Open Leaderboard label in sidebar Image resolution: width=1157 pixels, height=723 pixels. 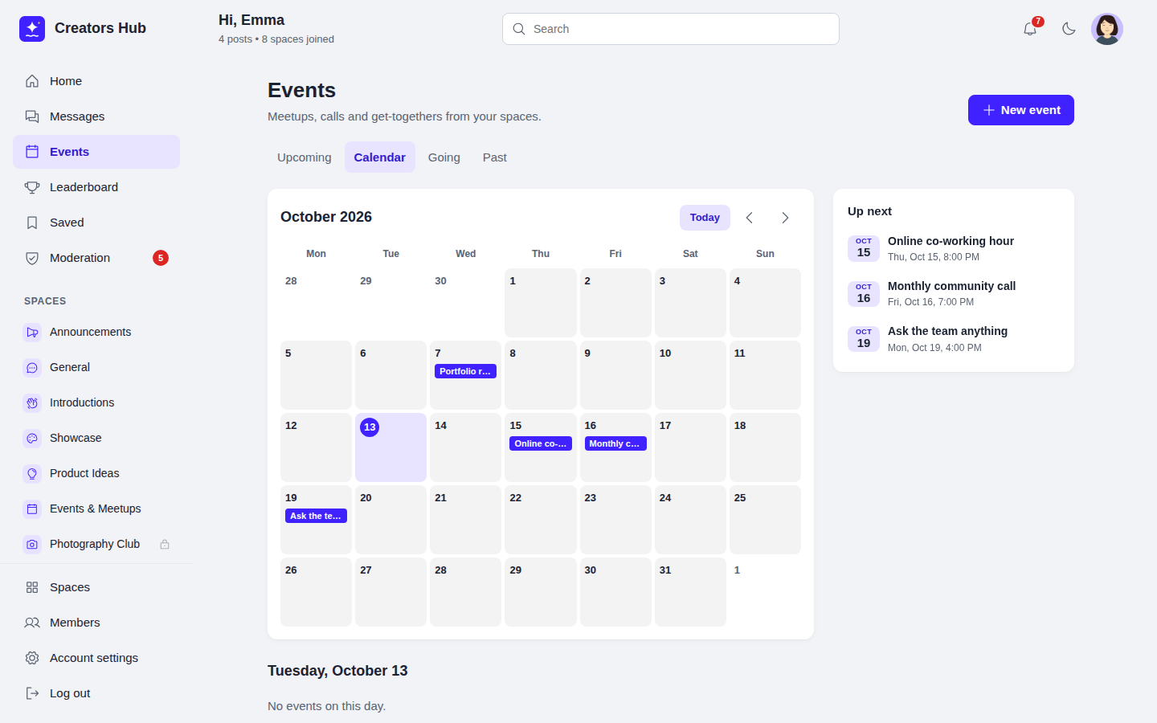(x=84, y=187)
